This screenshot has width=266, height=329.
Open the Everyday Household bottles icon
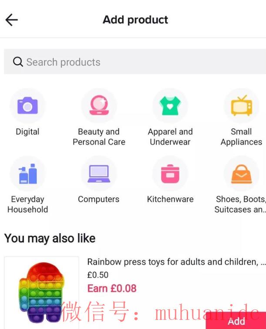(27, 173)
